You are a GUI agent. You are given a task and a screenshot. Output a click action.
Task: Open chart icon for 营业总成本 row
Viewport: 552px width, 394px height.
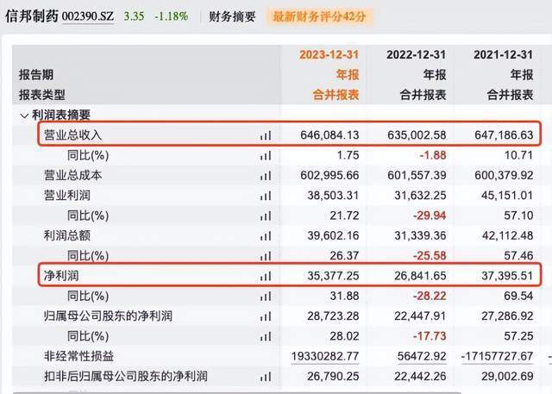coord(266,176)
